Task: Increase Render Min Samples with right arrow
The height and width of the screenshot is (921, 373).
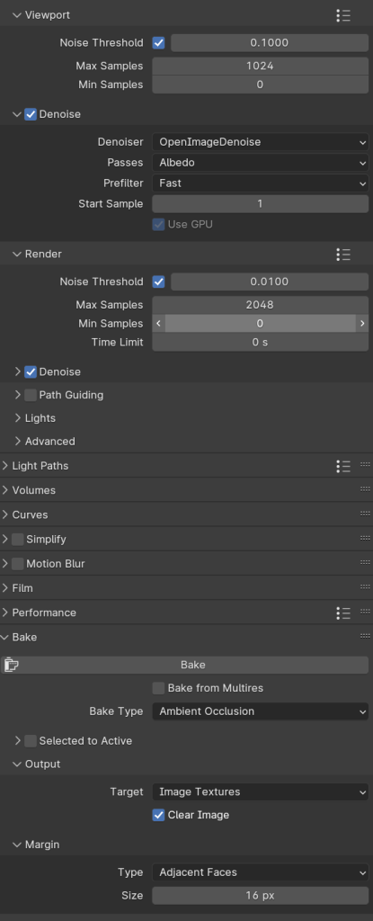Action: [362, 323]
